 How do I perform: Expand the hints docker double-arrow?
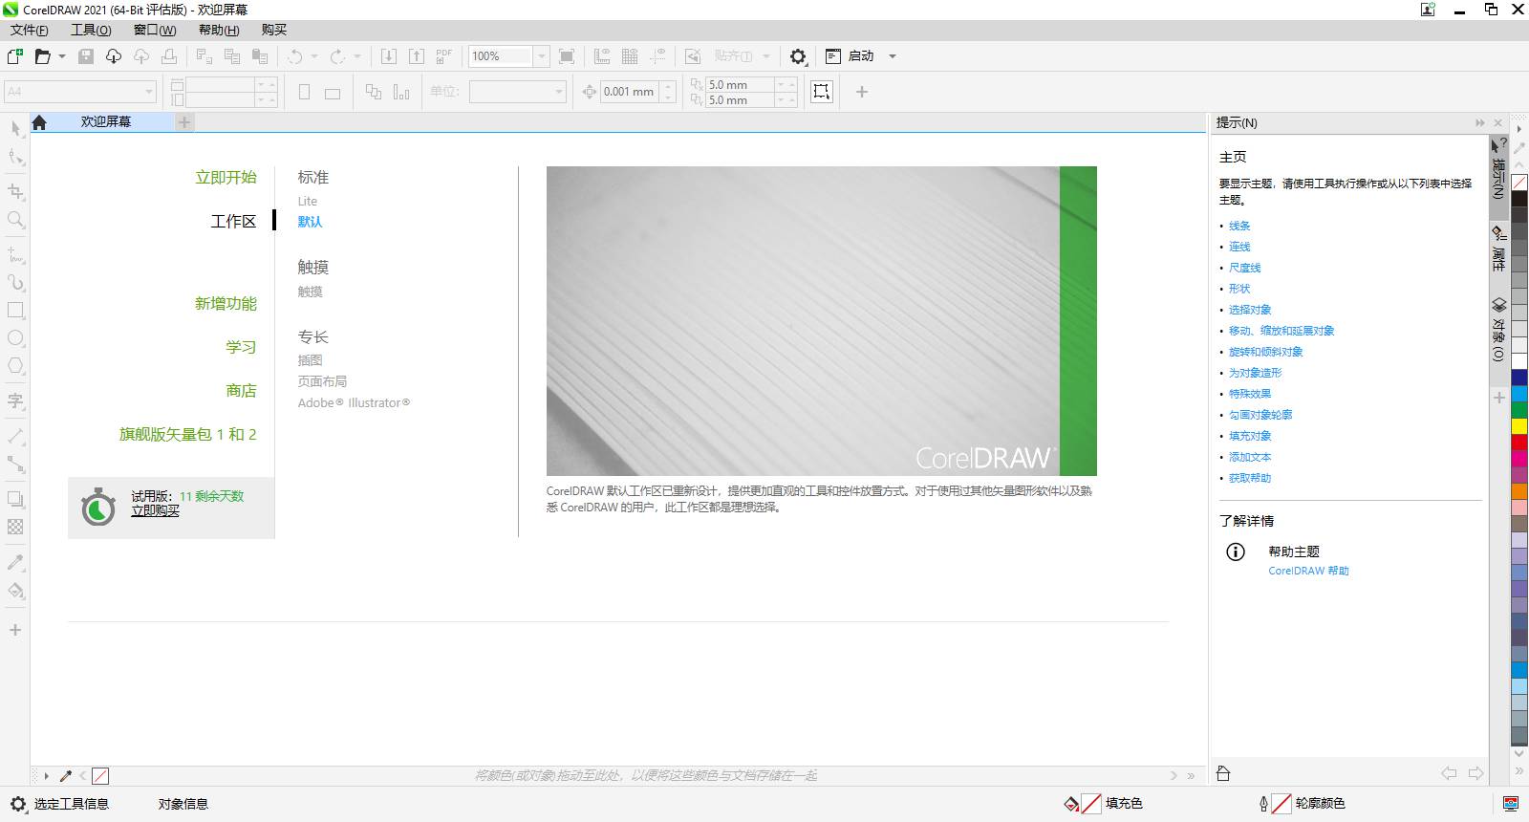1480,123
